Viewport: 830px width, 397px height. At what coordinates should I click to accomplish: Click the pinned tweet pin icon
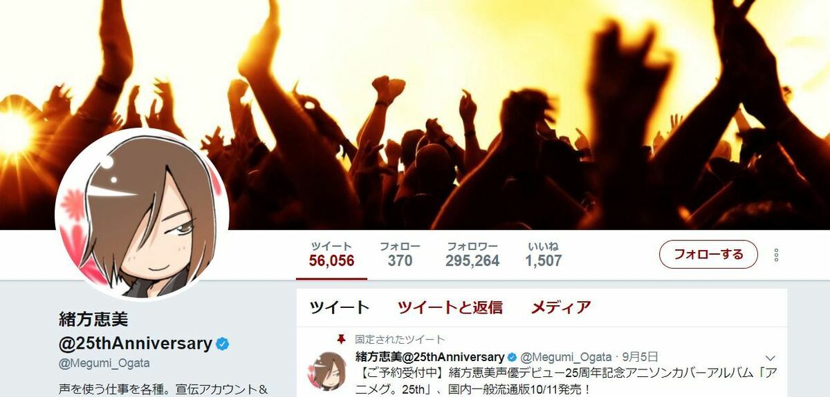[340, 339]
